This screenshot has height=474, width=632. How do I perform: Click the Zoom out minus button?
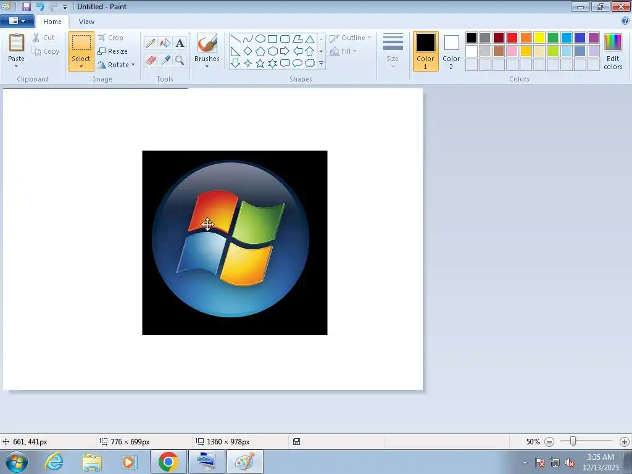click(549, 442)
